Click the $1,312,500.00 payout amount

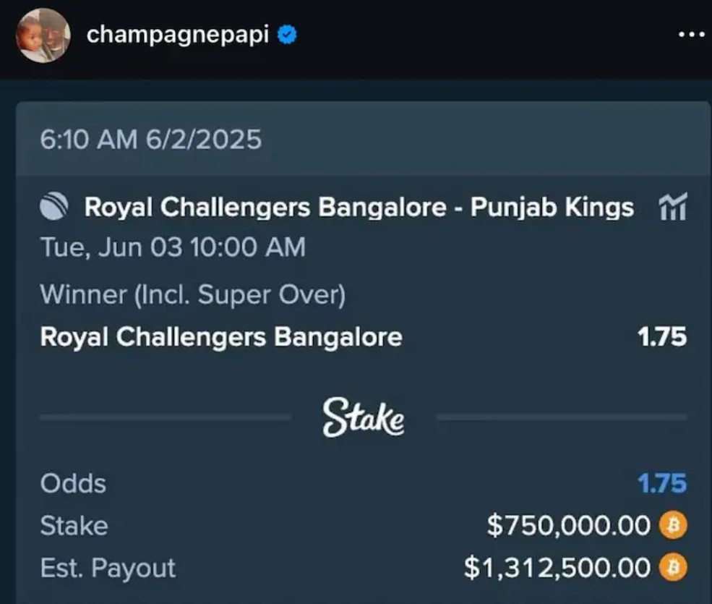[x=557, y=568]
